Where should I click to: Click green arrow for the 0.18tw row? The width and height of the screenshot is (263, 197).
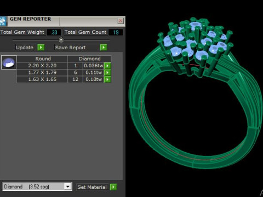(x=107, y=79)
